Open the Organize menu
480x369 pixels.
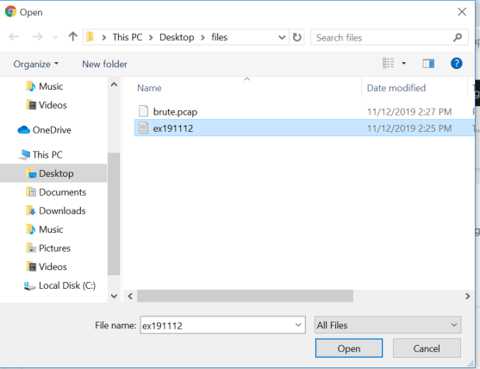(x=35, y=64)
